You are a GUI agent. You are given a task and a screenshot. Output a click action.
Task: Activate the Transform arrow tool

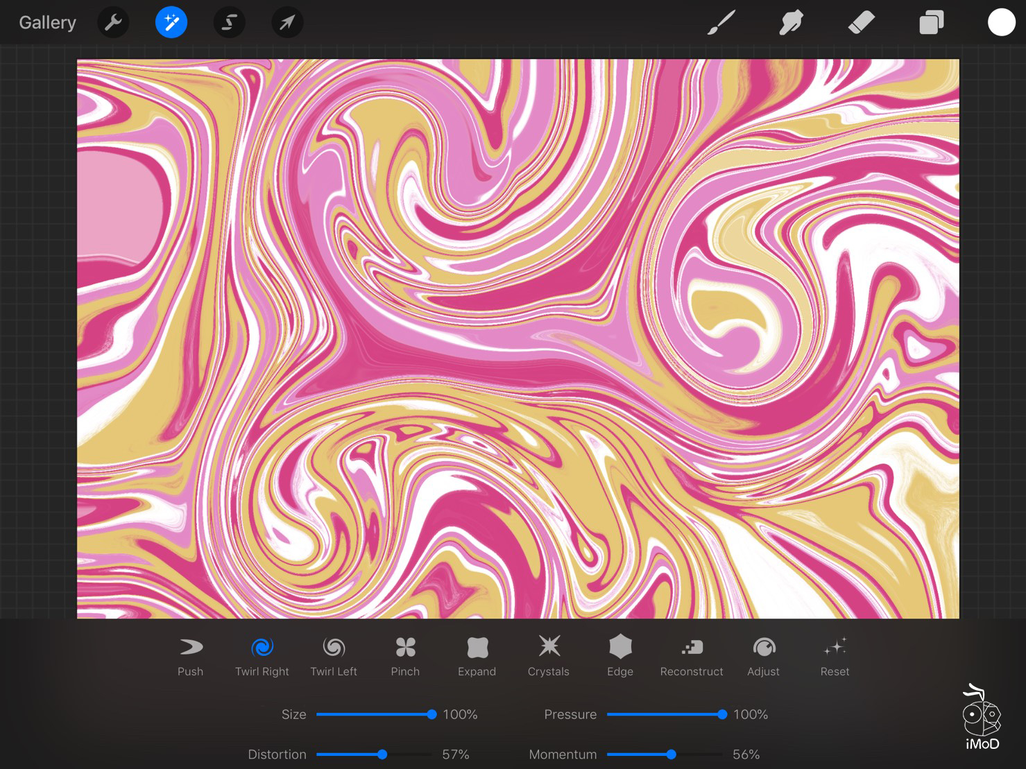(287, 23)
